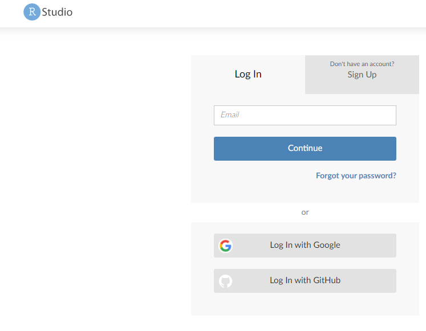Viewport: 426px width, 331px height.
Task: Click the "Email" placeholder text
Action: click(x=230, y=115)
